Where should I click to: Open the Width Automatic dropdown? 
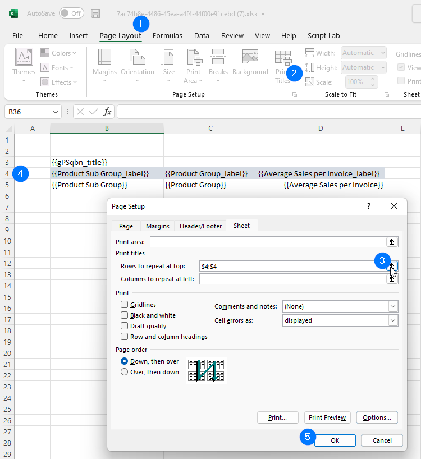(383, 53)
